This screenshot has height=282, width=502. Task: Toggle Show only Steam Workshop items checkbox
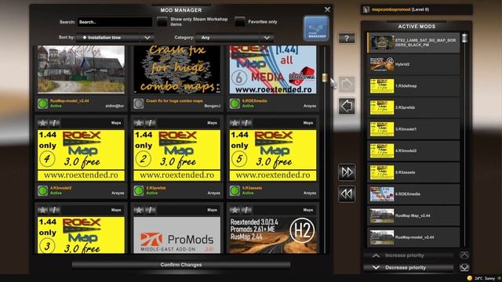(162, 22)
